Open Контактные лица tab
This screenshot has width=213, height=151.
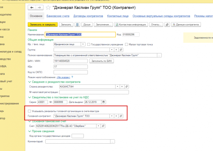pos(118,16)
